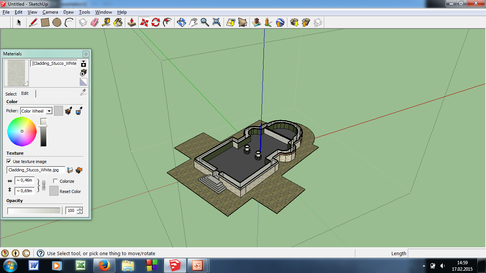The height and width of the screenshot is (273, 486).
Task: Activate the Offset tool
Action: pyautogui.click(x=167, y=23)
